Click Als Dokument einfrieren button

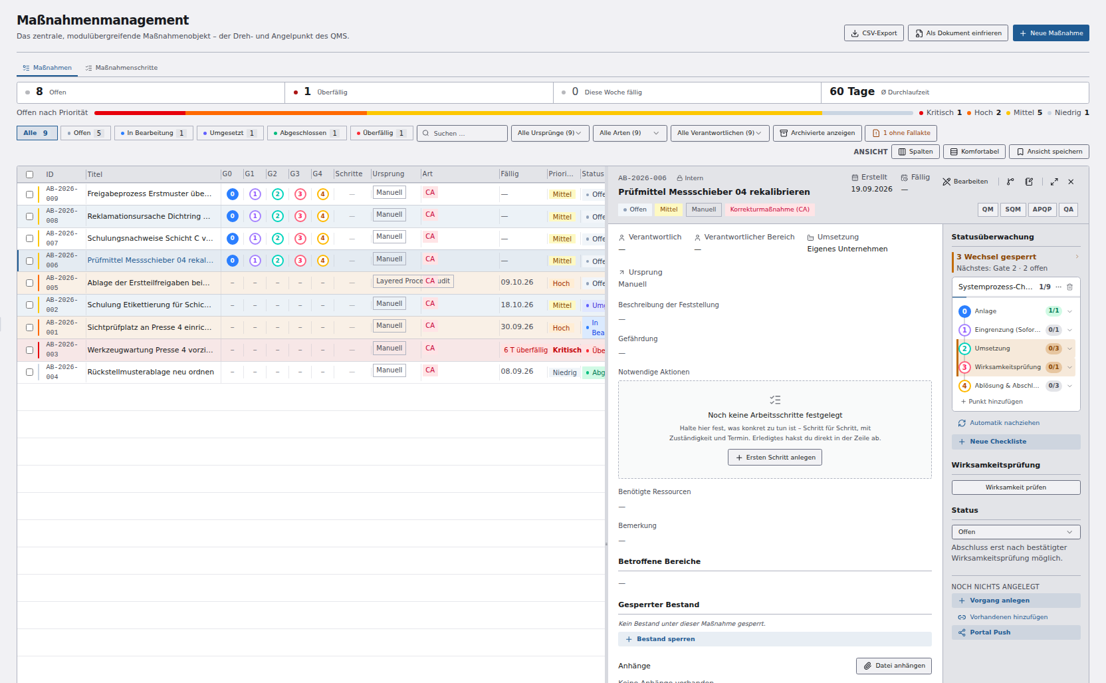(958, 33)
